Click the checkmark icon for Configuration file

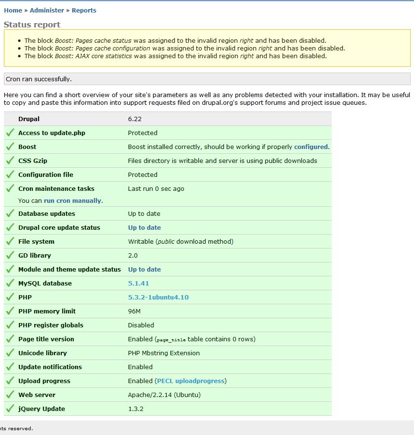tap(10, 174)
